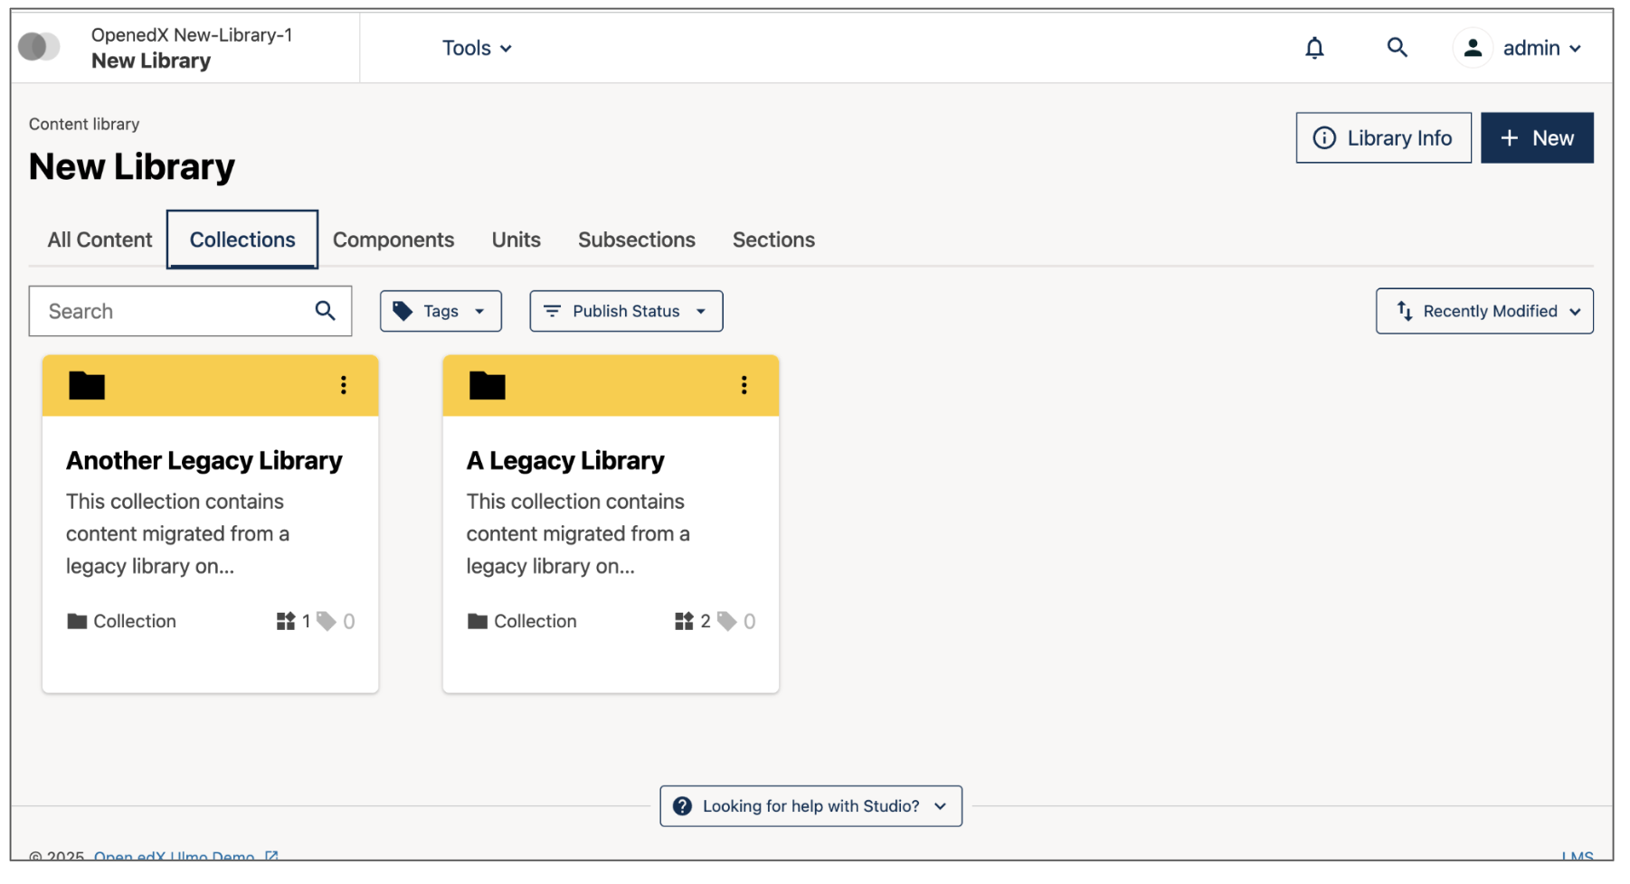Open the kebab menu on Another Legacy Library card

coord(344,385)
